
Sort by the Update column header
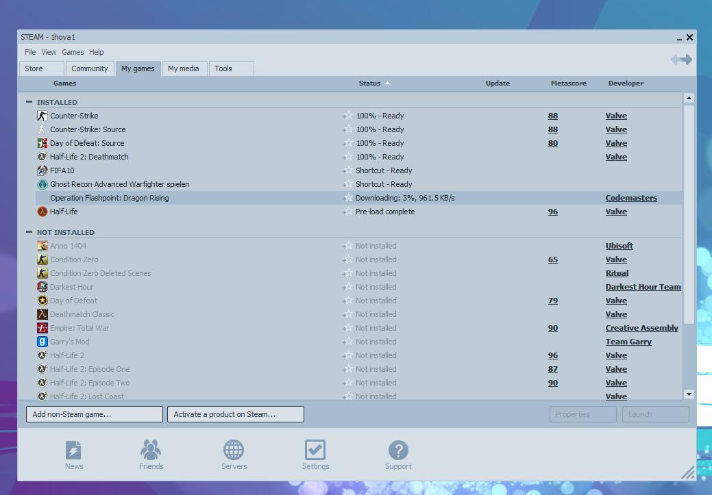coord(498,84)
